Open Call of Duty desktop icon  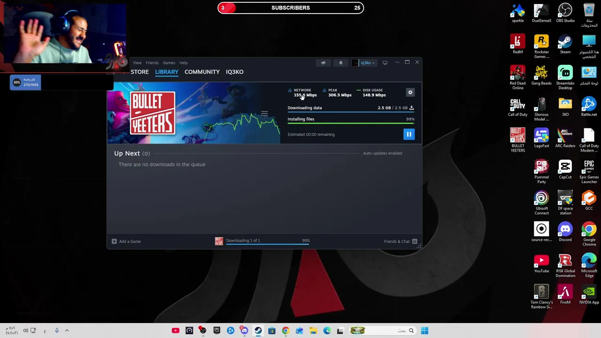(517, 107)
